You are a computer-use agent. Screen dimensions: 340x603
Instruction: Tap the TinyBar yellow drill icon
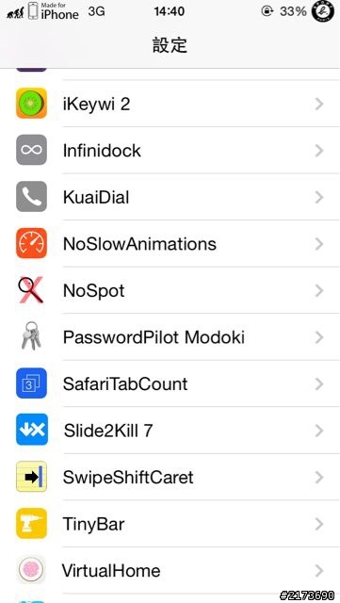click(31, 523)
